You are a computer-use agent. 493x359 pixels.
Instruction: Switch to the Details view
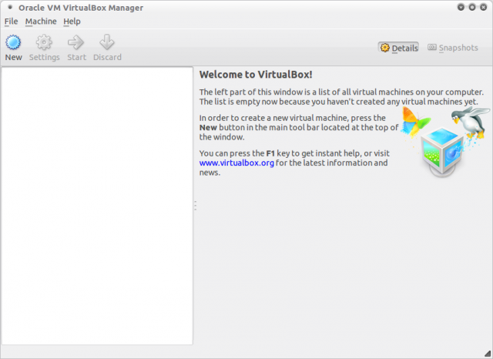[x=398, y=48]
